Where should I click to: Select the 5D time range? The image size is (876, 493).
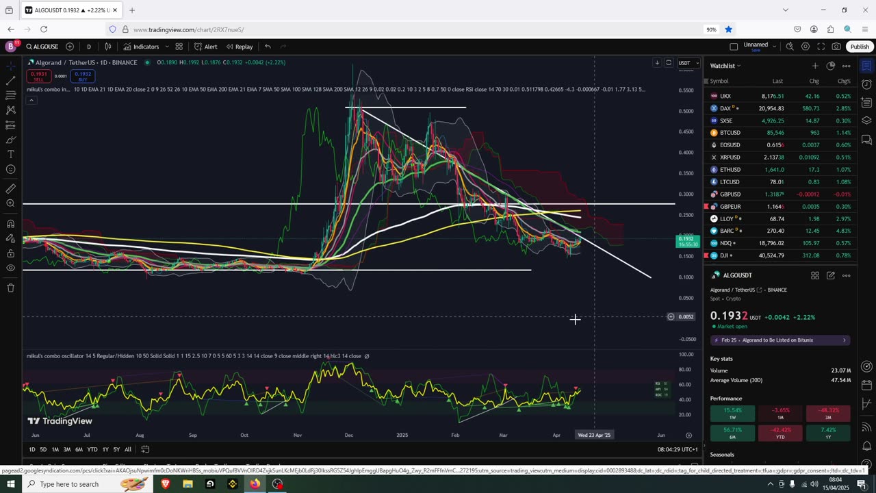(x=43, y=449)
